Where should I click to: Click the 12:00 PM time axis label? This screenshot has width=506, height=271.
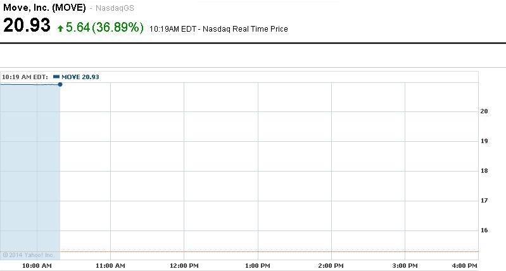[184, 265]
